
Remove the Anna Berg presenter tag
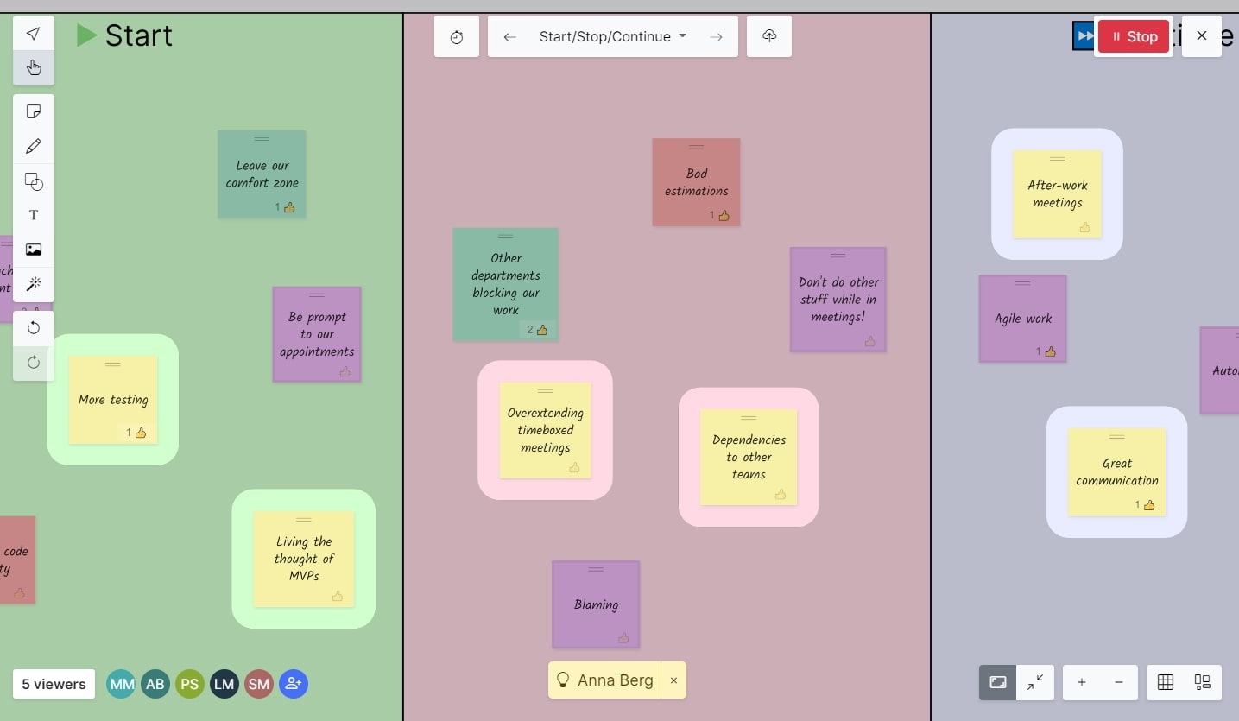point(673,680)
